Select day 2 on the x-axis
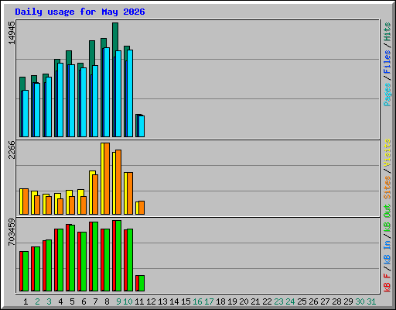Screen dimensions: 396x310 tap(37, 301)
